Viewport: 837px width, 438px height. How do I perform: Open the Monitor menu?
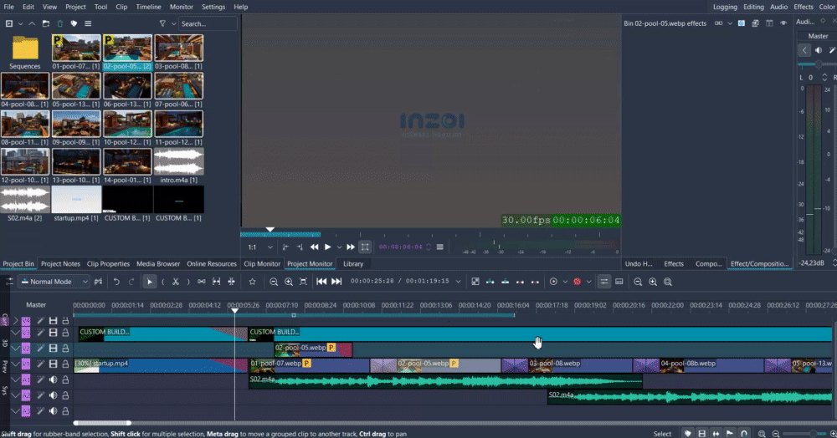coord(182,7)
